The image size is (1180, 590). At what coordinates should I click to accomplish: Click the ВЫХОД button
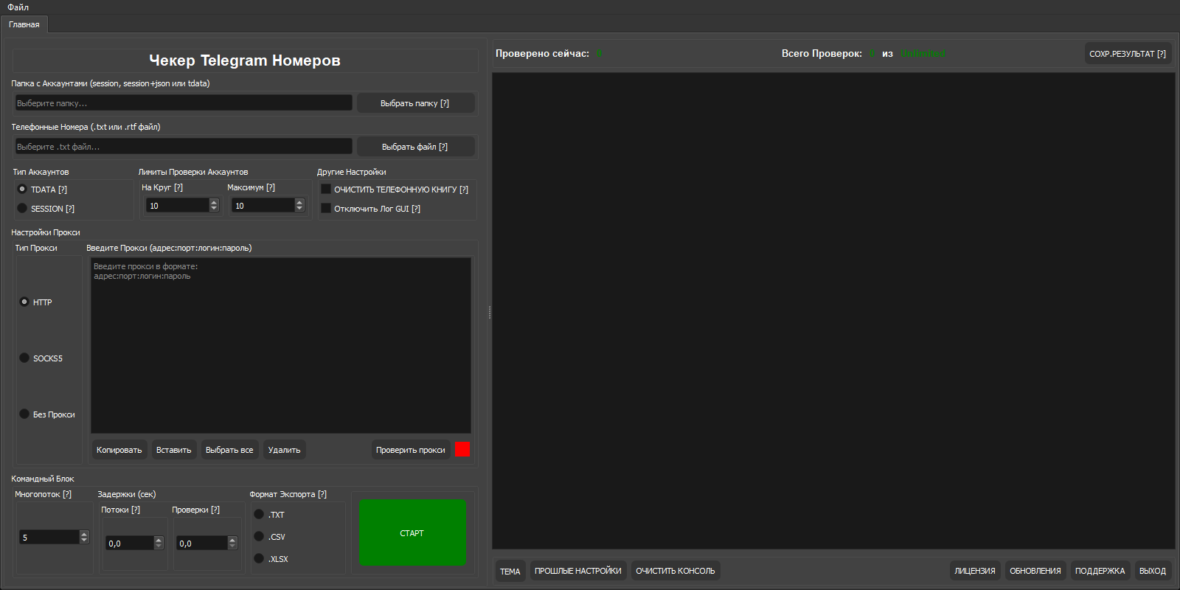coord(1153,571)
